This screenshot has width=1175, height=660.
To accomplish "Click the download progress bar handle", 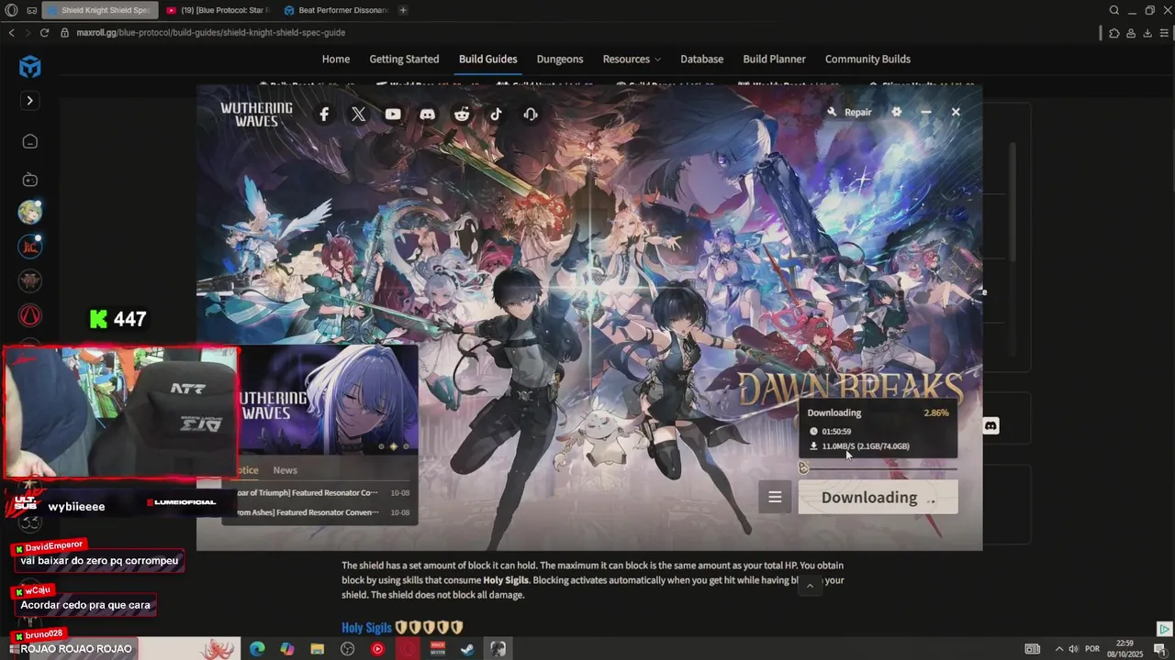I will pyautogui.click(x=803, y=467).
